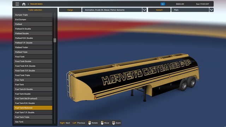Screen dimensions: 226x127
Task: Click the Rotate mouse icon
Action: pyautogui.click(x=89, y=123)
